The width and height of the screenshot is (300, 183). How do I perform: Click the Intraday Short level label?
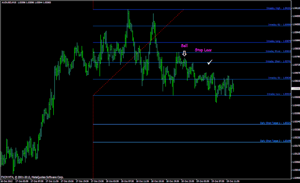coord(278,61)
